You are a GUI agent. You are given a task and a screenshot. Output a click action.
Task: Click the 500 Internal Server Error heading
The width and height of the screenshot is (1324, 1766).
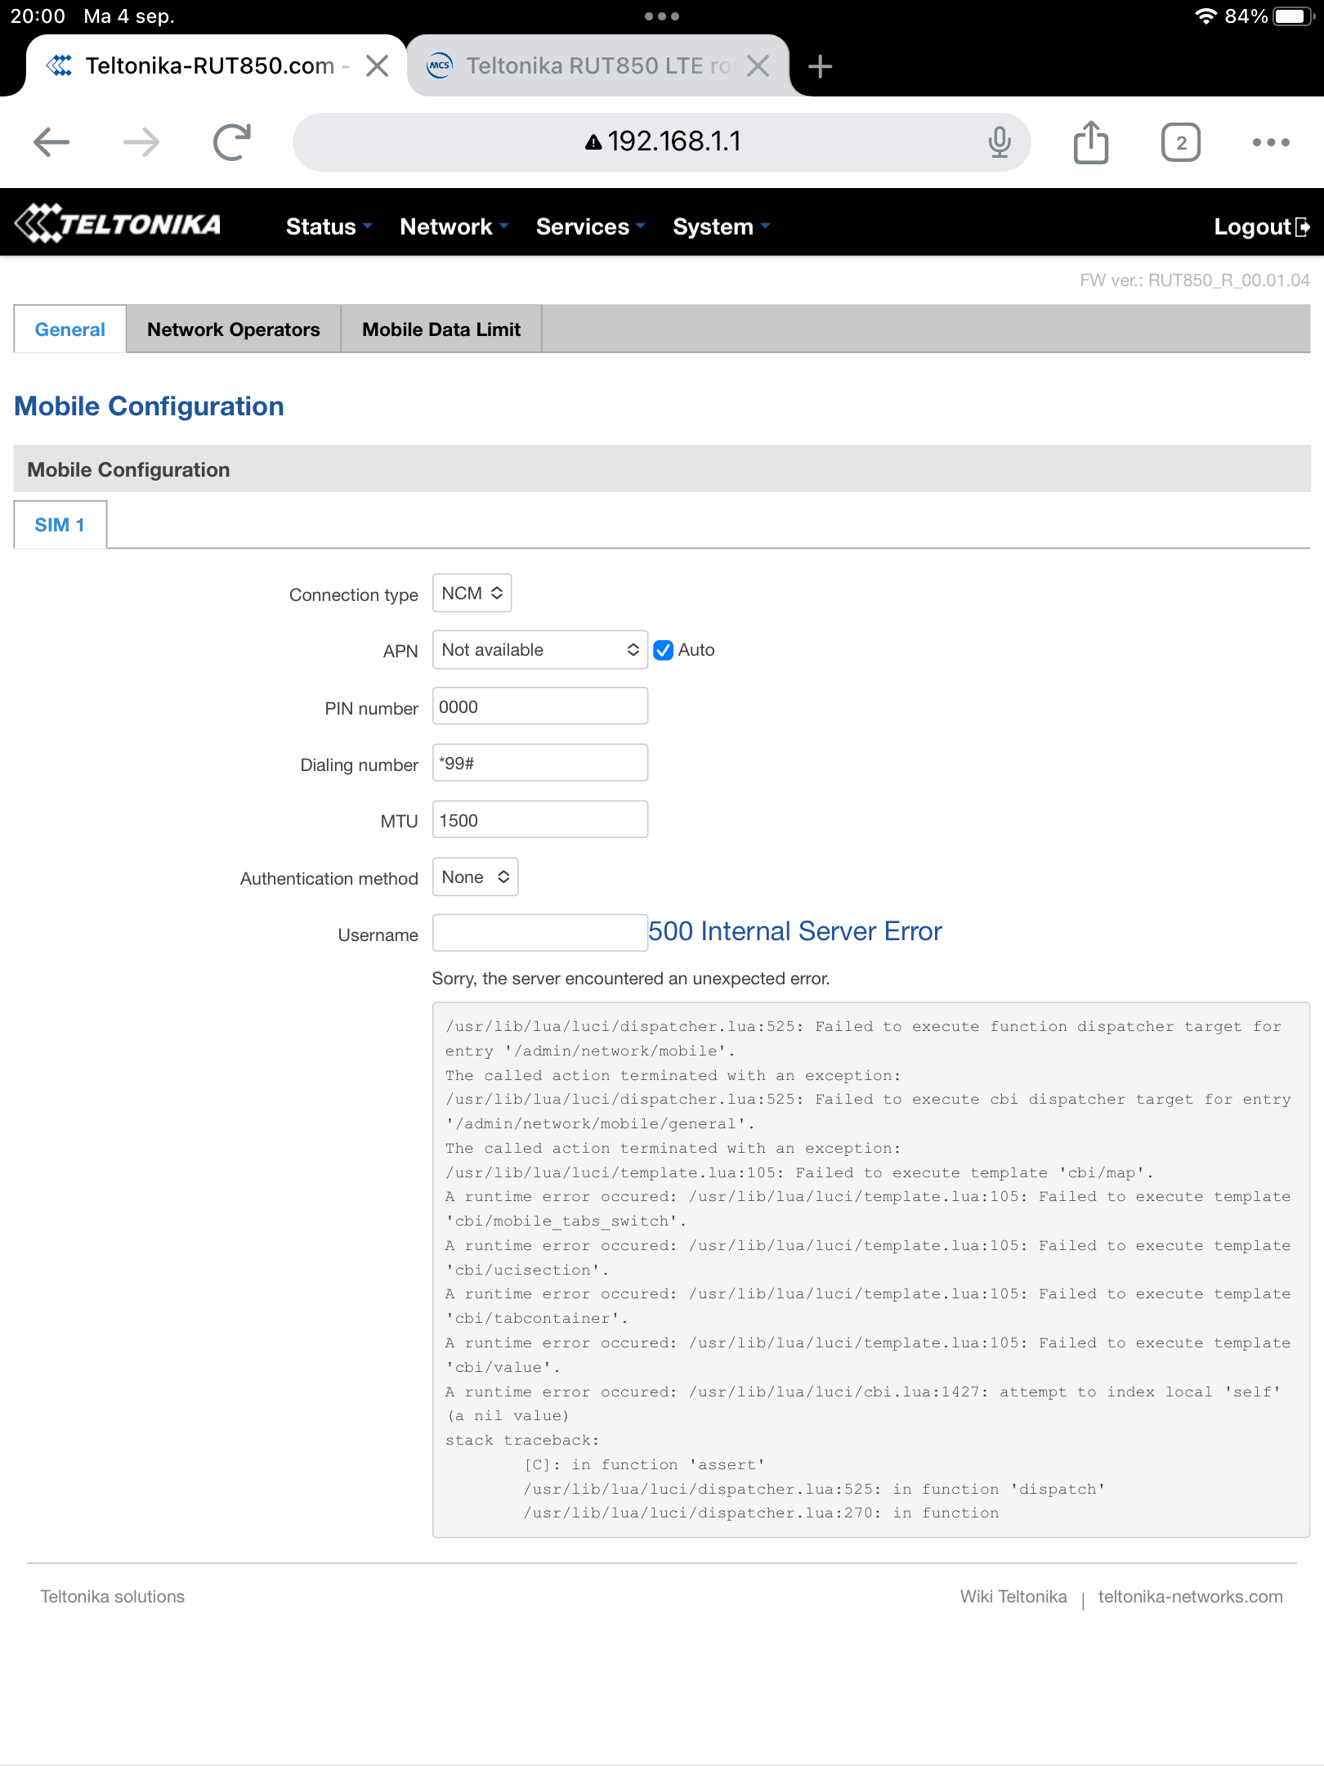(795, 931)
